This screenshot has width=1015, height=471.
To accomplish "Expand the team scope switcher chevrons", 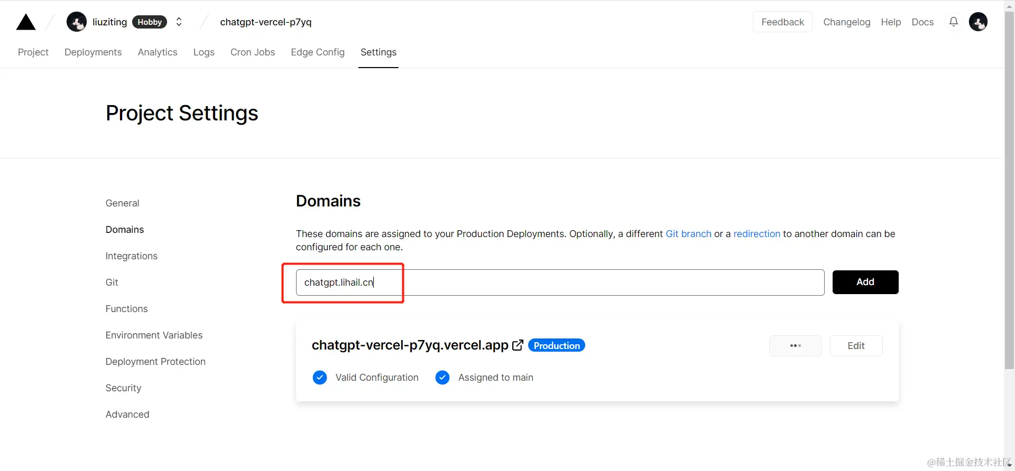I will (x=179, y=22).
